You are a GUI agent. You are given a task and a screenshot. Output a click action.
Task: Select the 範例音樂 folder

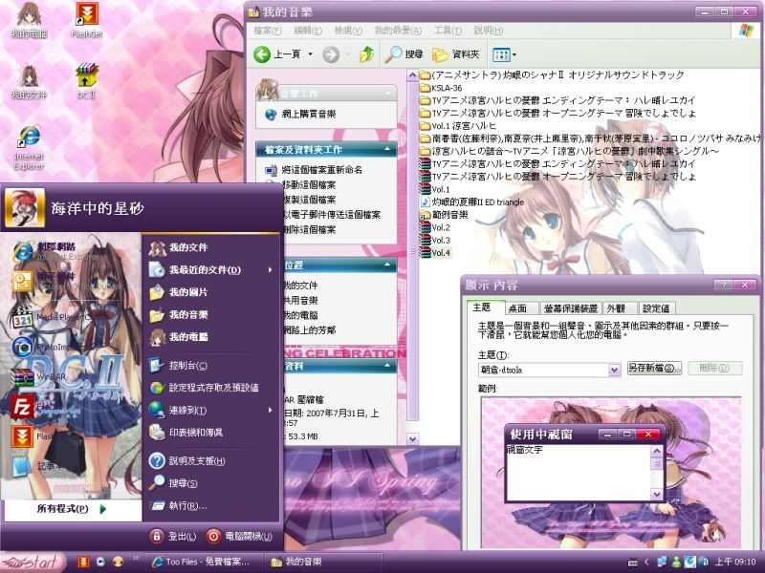pos(444,214)
